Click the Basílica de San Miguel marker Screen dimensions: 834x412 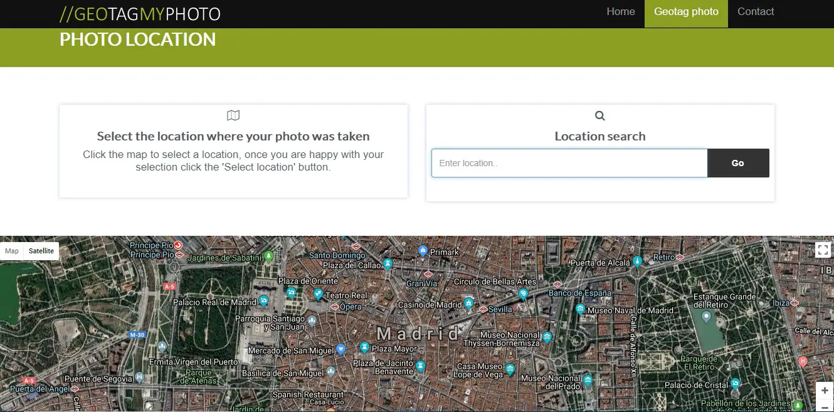click(x=331, y=372)
